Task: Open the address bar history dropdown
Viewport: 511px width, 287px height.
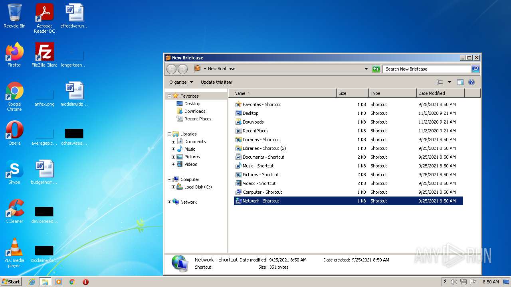Action: pyautogui.click(x=366, y=69)
